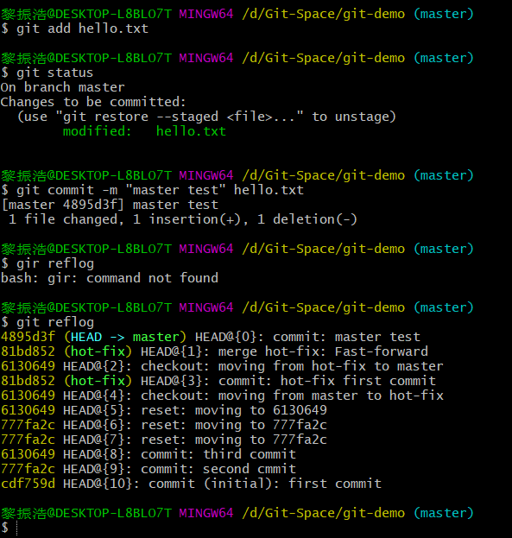Click the HEAD@{10} initial first commit entry

pyautogui.click(x=191, y=484)
